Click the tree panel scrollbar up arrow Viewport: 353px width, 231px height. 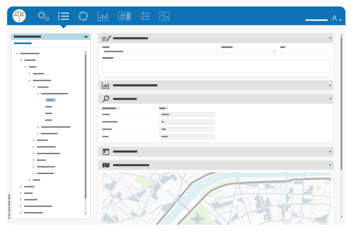(x=85, y=52)
